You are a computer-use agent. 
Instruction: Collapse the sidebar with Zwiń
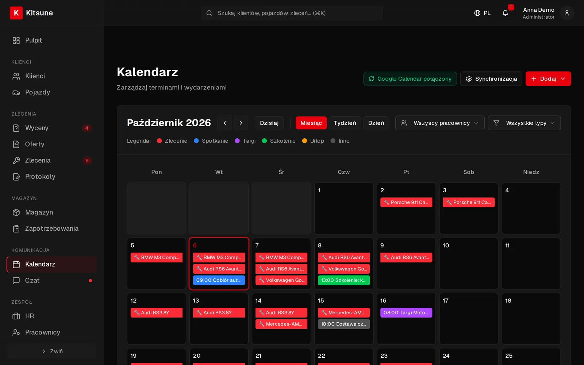[51, 351]
